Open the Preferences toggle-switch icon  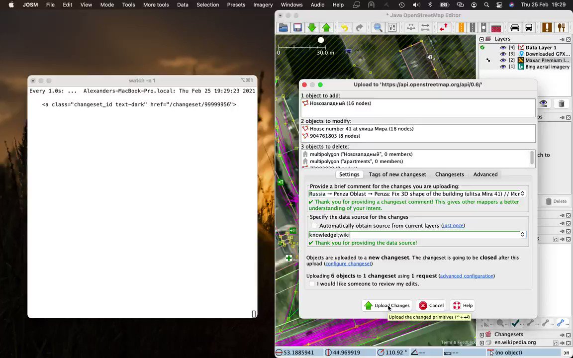[392, 27]
